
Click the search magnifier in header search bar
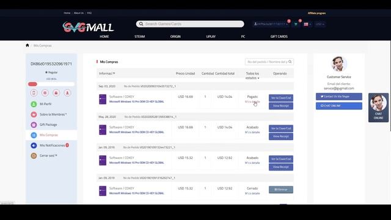[x=141, y=24]
